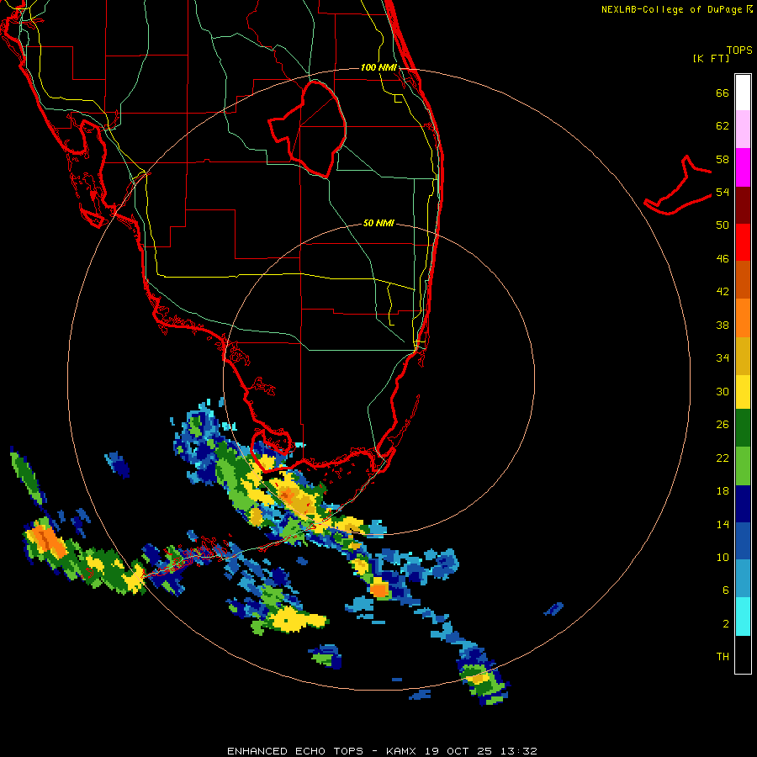Pick the cyan 10 kft legend swatch
The height and width of the screenshot is (757, 757).
743,617
